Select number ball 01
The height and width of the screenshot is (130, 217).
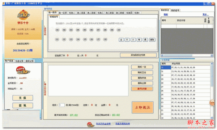coord(57,30)
